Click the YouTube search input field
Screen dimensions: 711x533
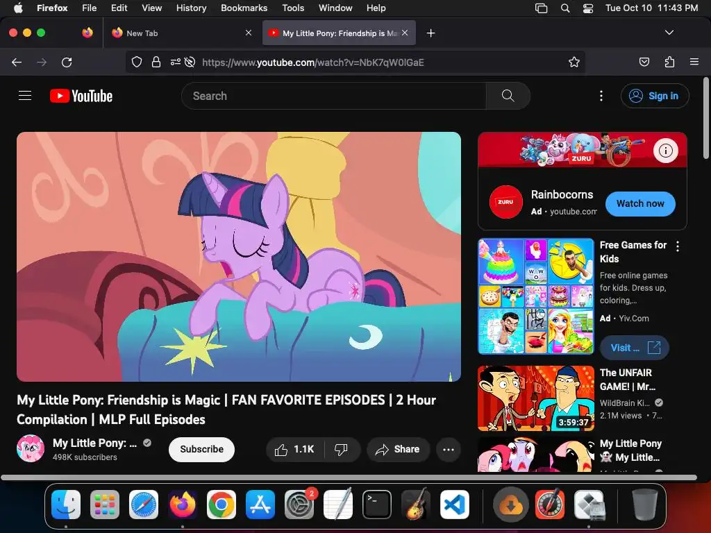334,96
